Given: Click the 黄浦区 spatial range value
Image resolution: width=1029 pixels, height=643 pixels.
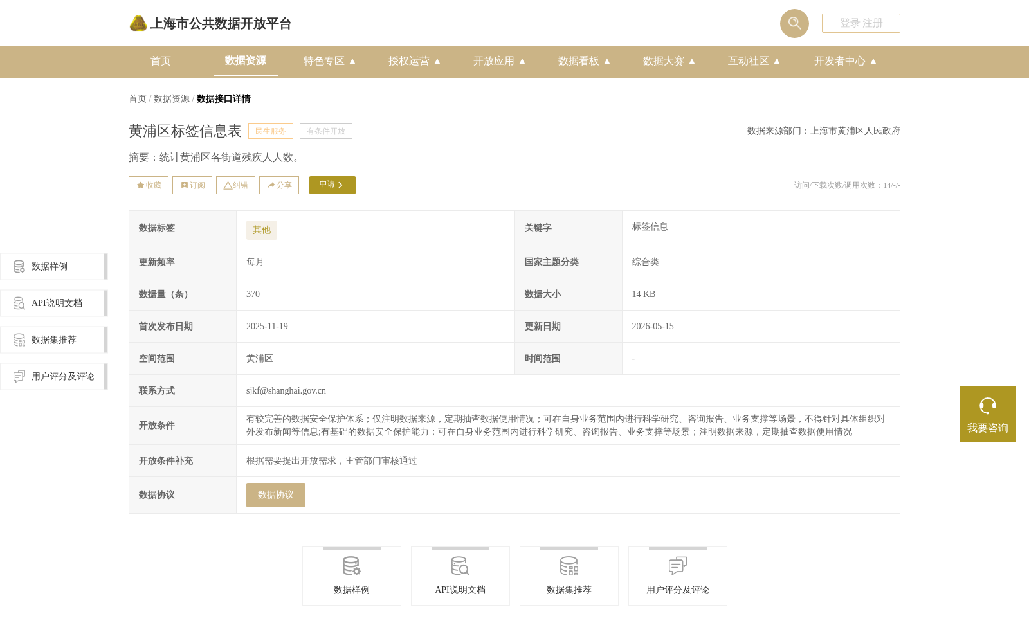Looking at the screenshot, I should click(259, 358).
